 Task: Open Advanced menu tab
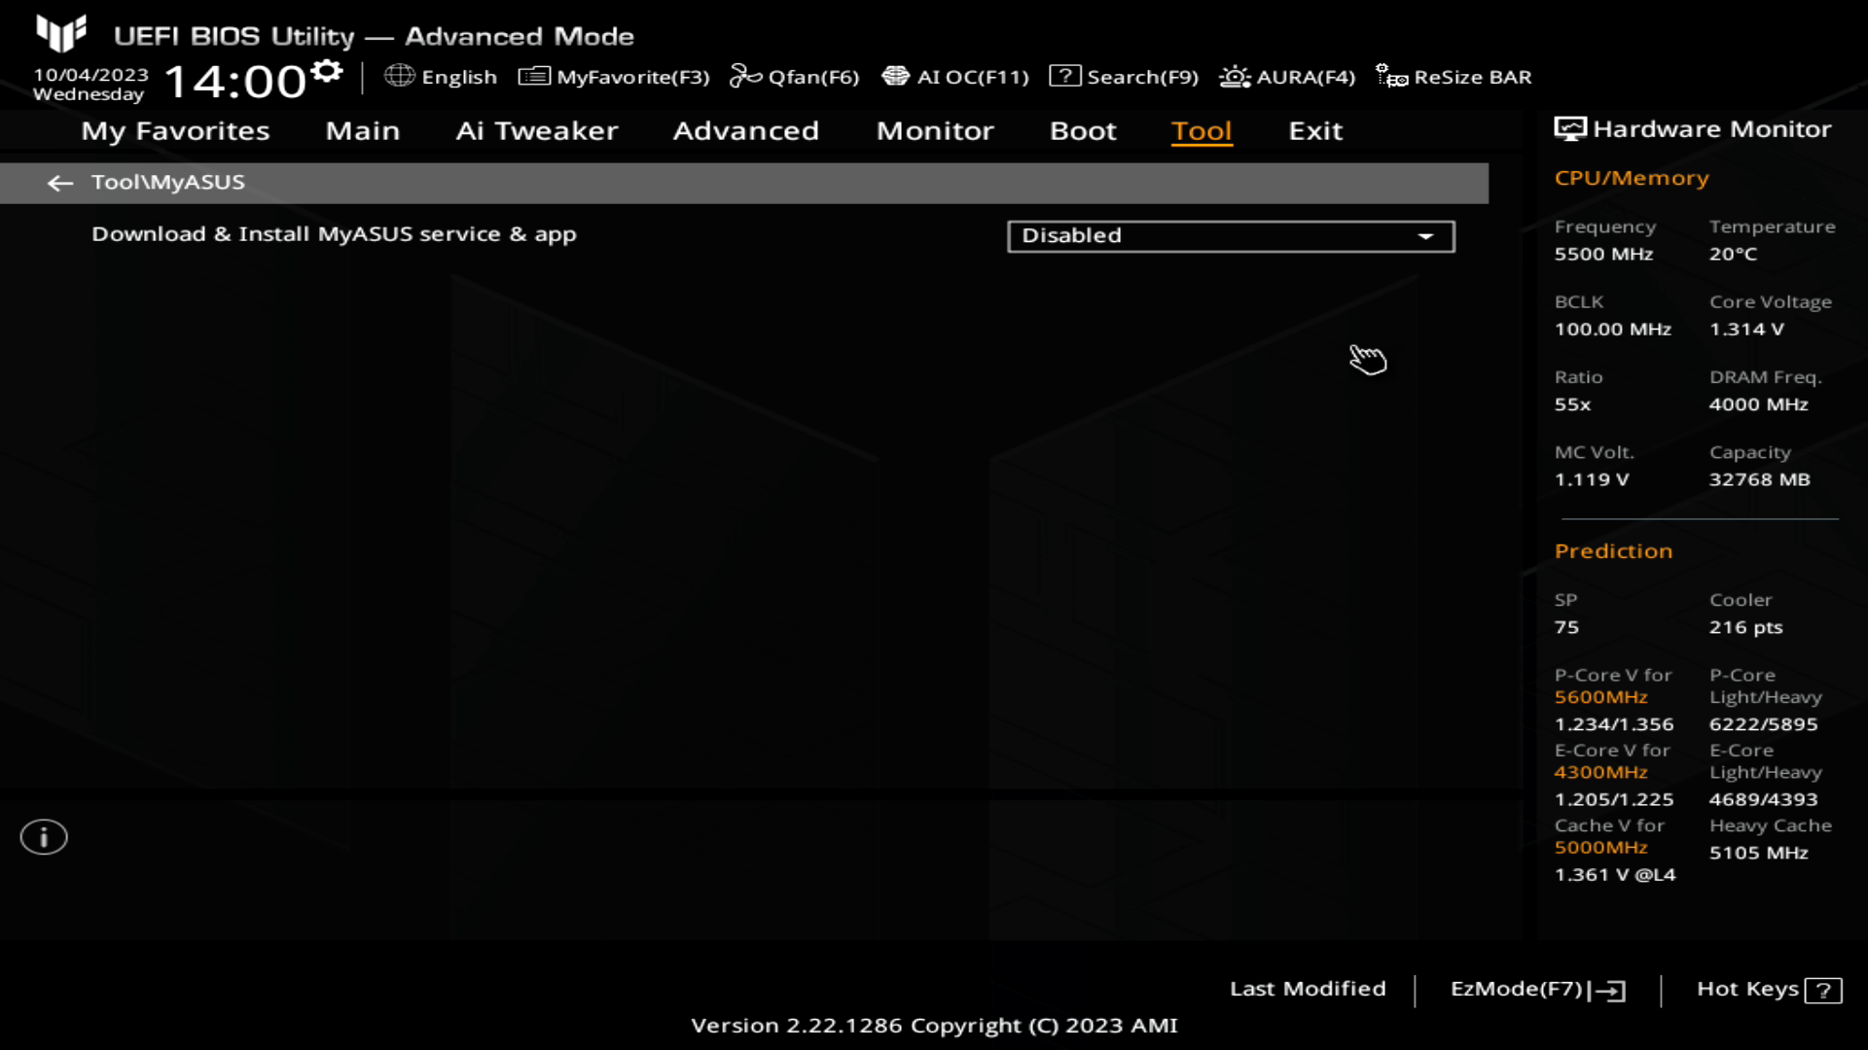[x=745, y=129]
